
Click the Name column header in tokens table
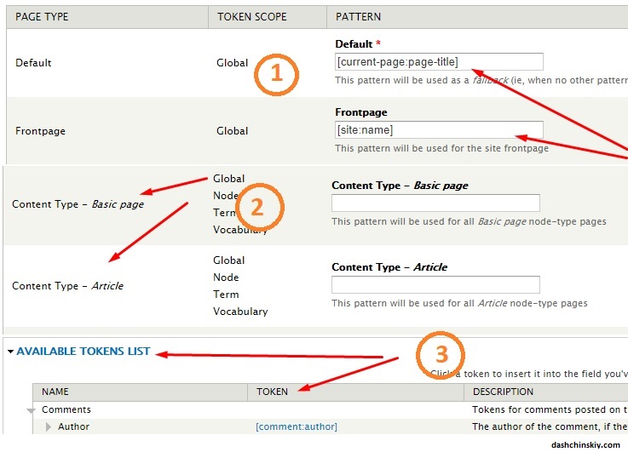coord(55,392)
